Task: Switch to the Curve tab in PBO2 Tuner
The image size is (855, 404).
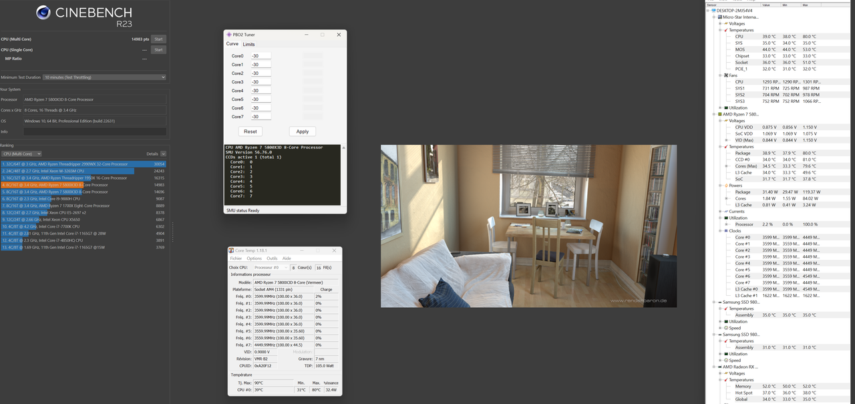Action: point(232,44)
